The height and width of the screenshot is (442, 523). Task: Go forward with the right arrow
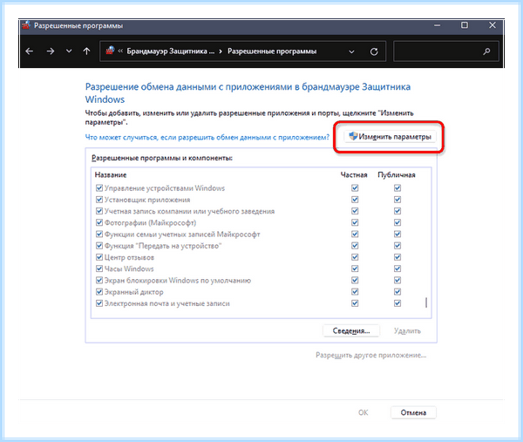click(x=51, y=51)
